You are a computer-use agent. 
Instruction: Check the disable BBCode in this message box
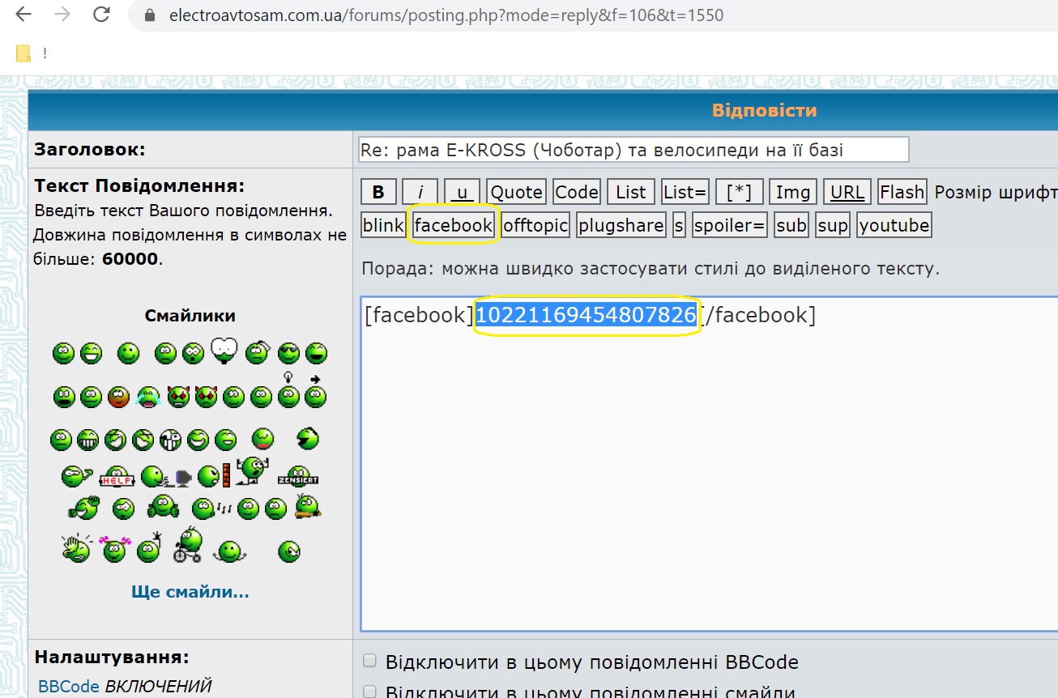[369, 662]
